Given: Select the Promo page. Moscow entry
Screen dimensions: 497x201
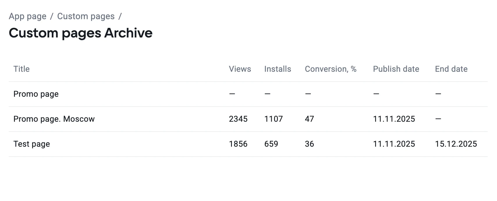Looking at the screenshot, I should pyautogui.click(x=54, y=119).
